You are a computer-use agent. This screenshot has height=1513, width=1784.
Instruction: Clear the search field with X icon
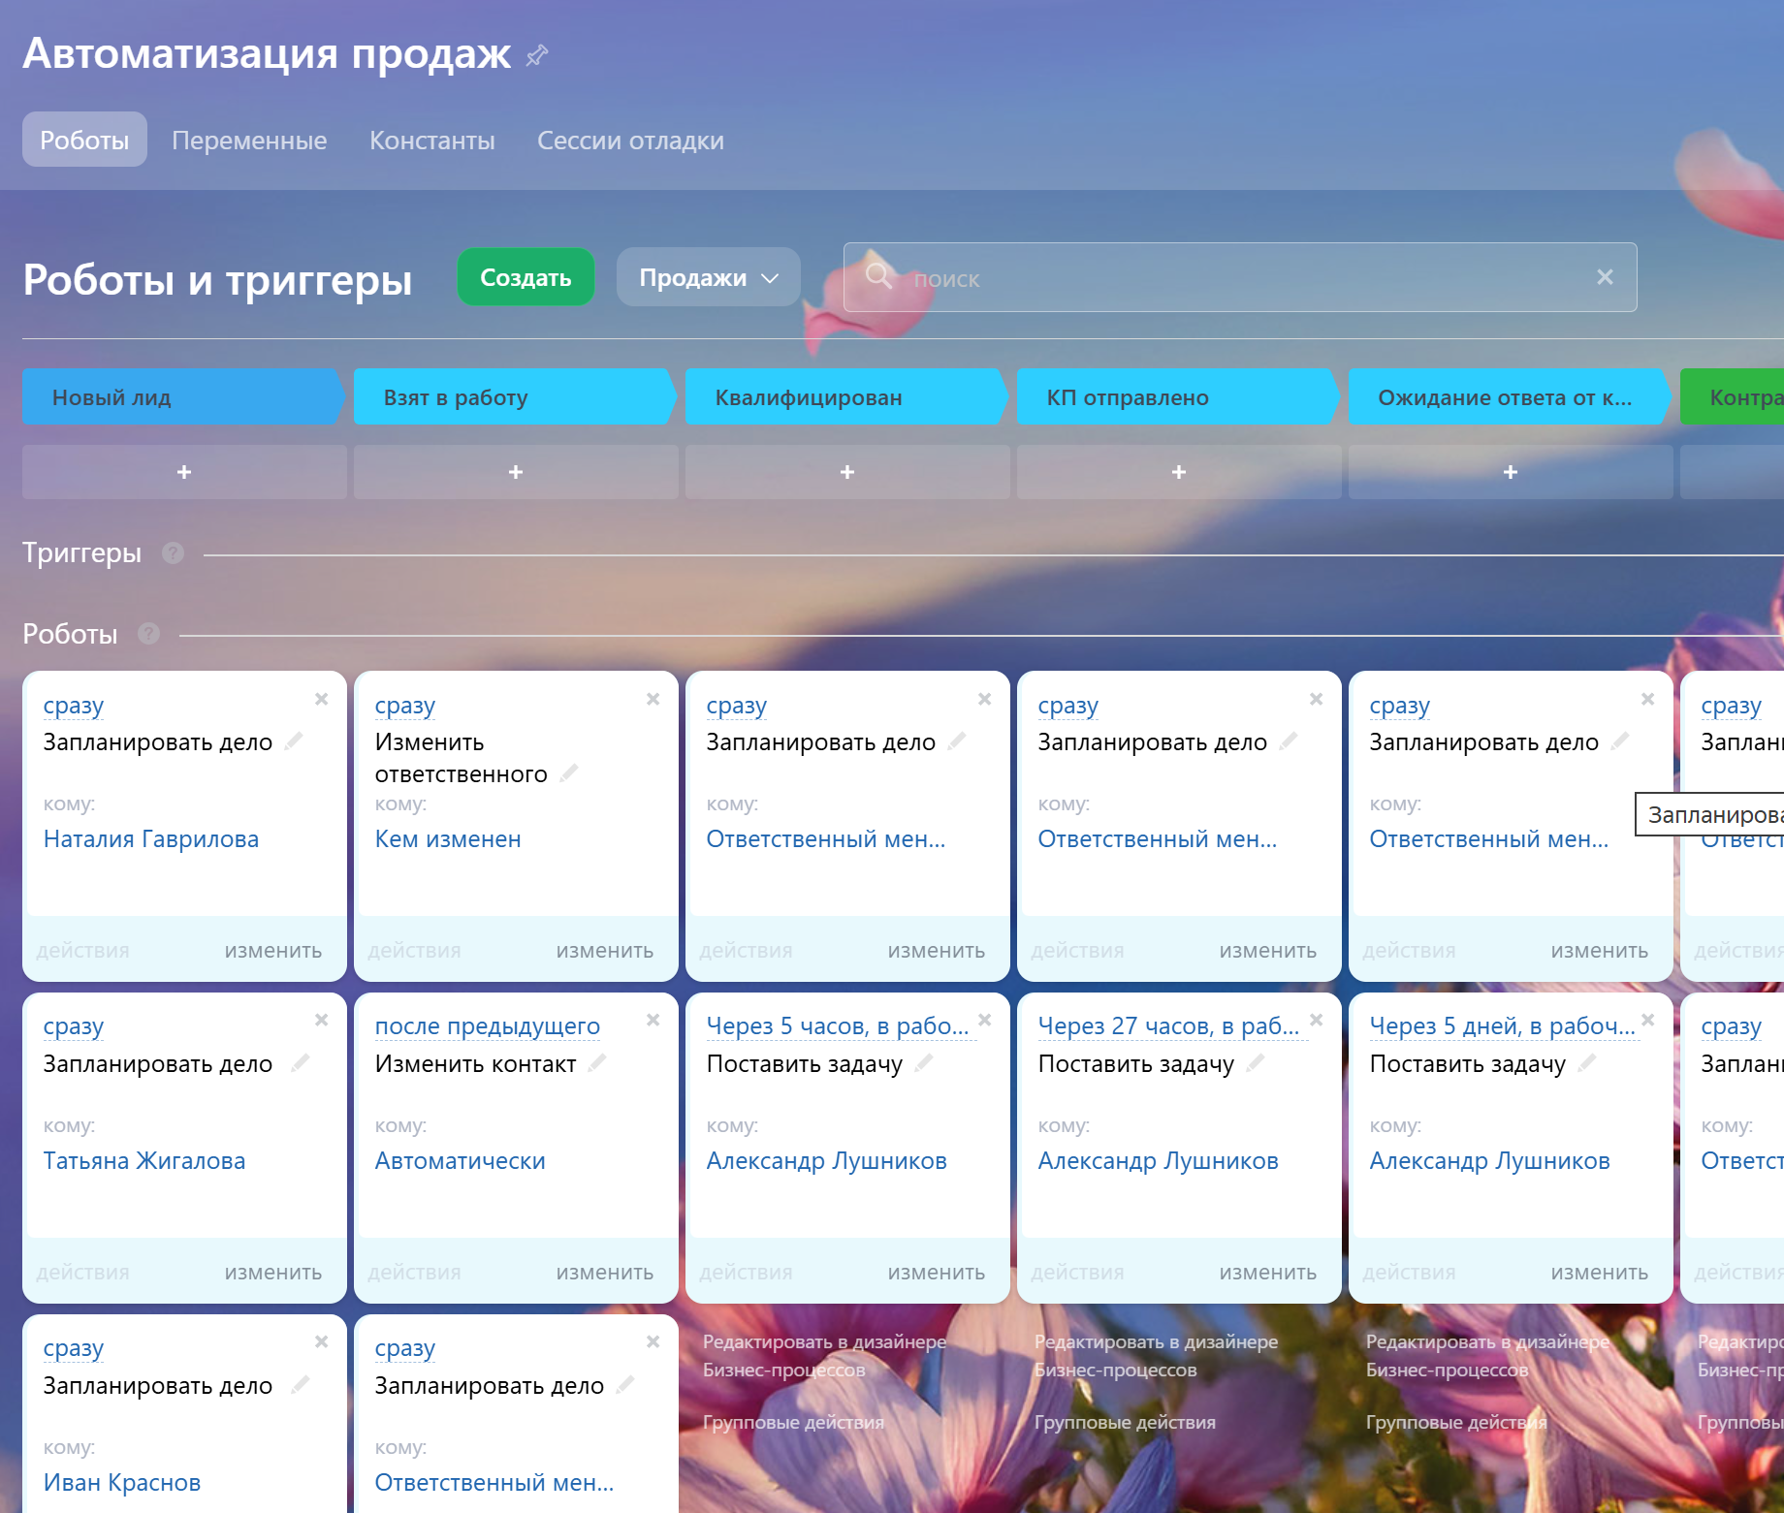click(x=1605, y=277)
